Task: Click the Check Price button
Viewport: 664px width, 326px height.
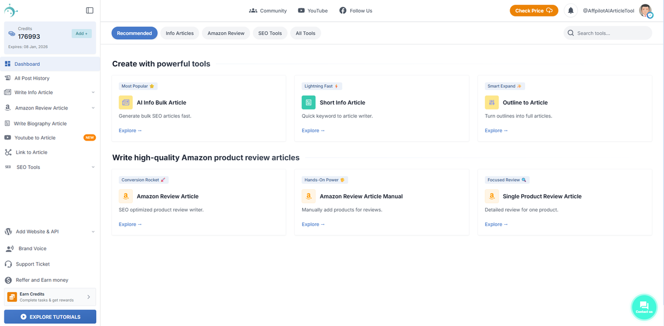Action: coord(533,10)
